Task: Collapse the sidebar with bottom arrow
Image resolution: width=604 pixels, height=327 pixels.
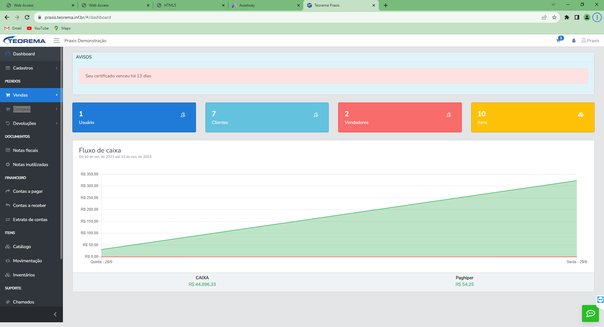Action: pos(55,314)
